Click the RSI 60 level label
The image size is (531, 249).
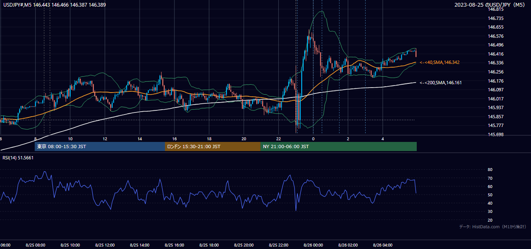pos(490,186)
